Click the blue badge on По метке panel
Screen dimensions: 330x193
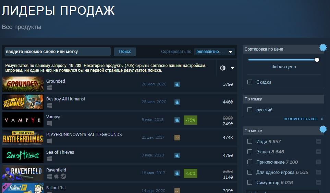coord(323,129)
